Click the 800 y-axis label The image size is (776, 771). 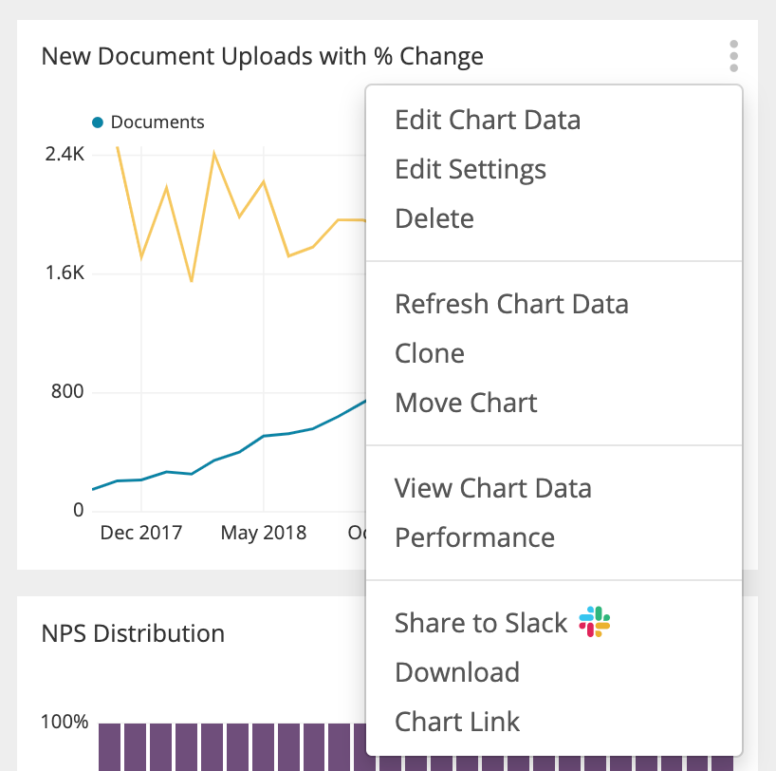click(67, 391)
